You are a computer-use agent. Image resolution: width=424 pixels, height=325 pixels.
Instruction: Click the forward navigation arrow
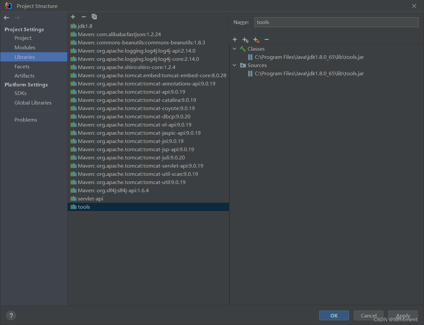pyautogui.click(x=17, y=18)
